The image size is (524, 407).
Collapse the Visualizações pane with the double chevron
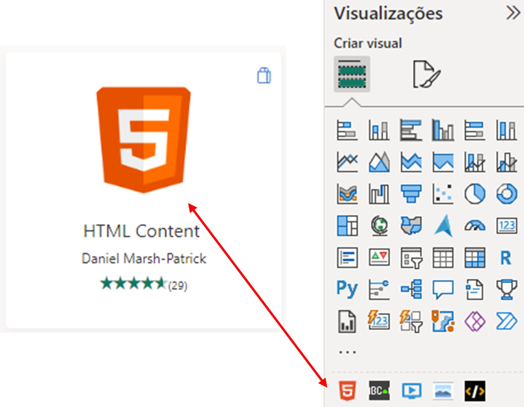(x=513, y=13)
